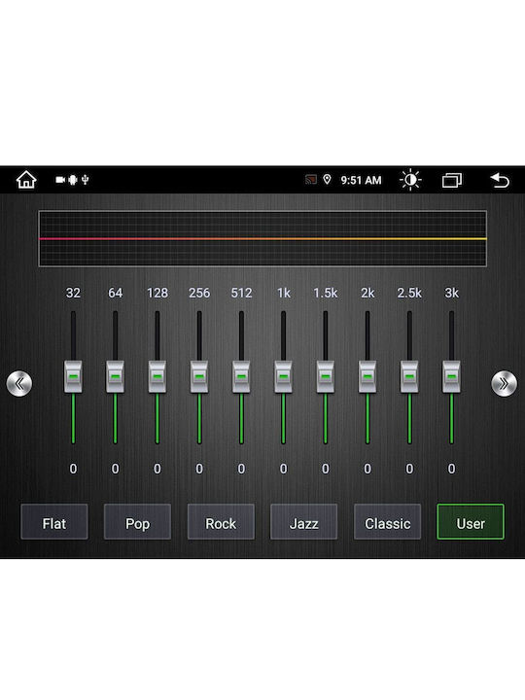This screenshot has width=525, height=700.
Task: Switch to the Classic preset
Action: 388,522
